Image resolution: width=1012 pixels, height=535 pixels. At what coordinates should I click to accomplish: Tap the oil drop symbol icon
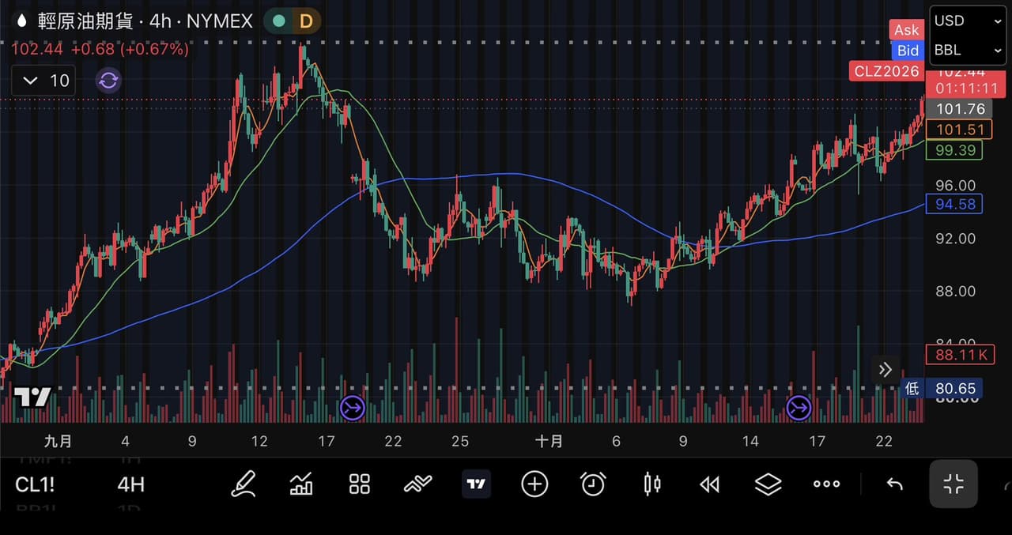(x=22, y=21)
